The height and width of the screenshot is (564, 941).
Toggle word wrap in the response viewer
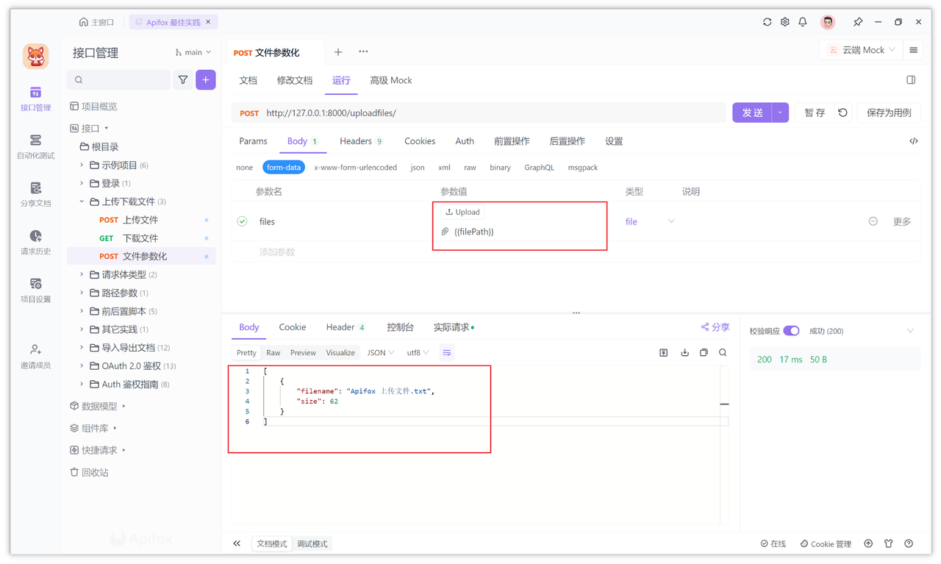(446, 353)
